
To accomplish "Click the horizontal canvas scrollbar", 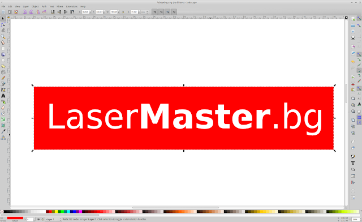I will tap(175, 207).
